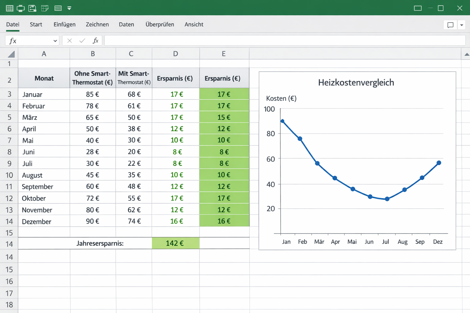Click the print icon
Screen dimensions: 470x313
point(21,8)
